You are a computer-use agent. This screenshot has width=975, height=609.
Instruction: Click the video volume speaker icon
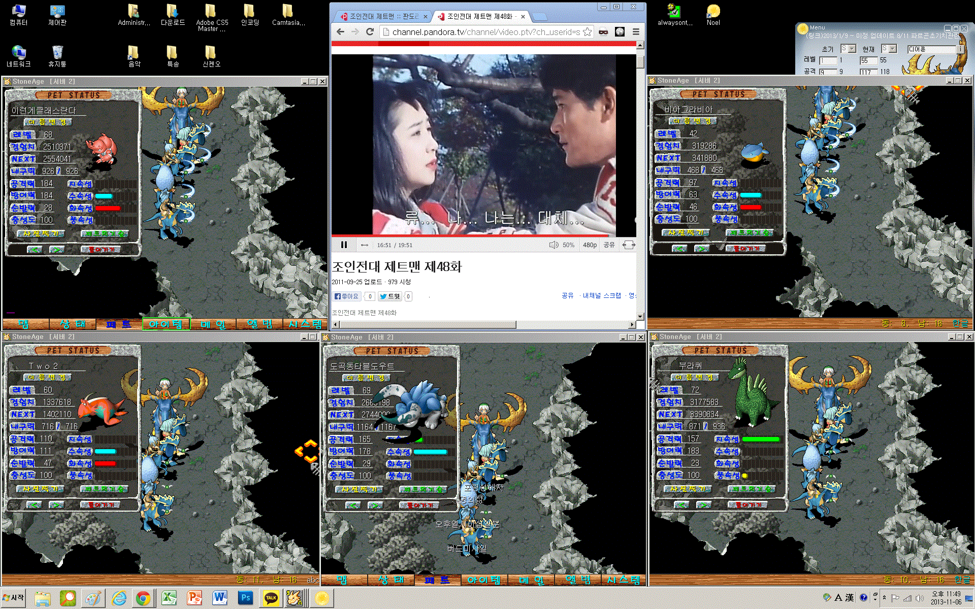point(554,245)
